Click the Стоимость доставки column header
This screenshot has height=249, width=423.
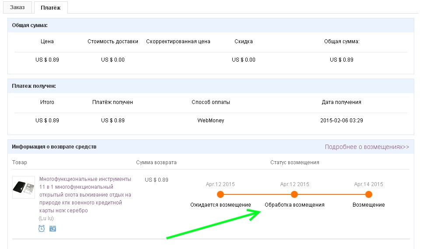[113, 41]
